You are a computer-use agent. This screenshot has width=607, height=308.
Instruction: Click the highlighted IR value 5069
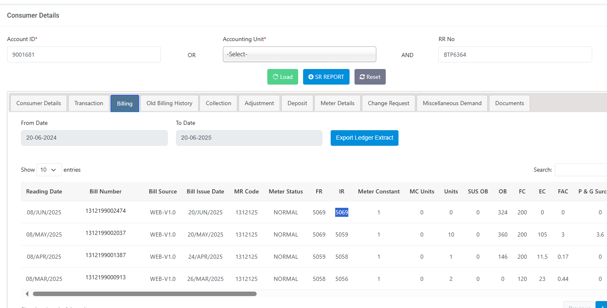click(x=342, y=212)
